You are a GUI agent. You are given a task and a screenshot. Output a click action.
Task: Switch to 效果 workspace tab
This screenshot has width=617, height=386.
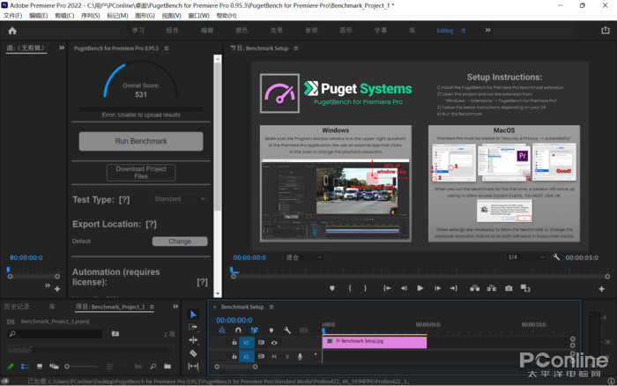point(276,30)
